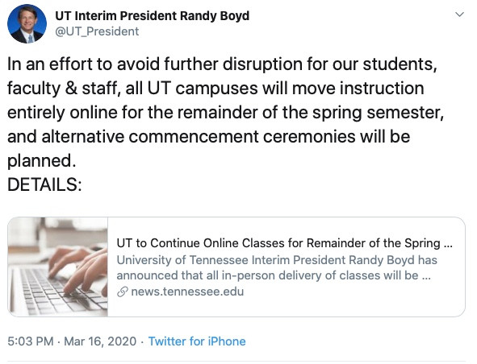
Task: Select the card description about in-person classes
Action: point(277,267)
